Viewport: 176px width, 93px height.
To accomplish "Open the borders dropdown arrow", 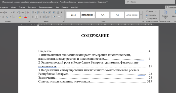I will (62, 17).
